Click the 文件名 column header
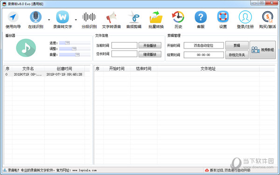This screenshot has height=175, width=280. [x=28, y=69]
